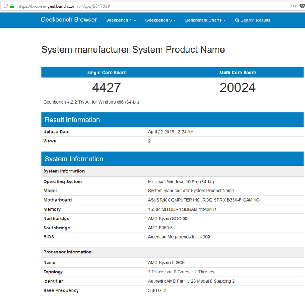Click the Base Frequency label
The image size is (305, 296).
click(61, 290)
